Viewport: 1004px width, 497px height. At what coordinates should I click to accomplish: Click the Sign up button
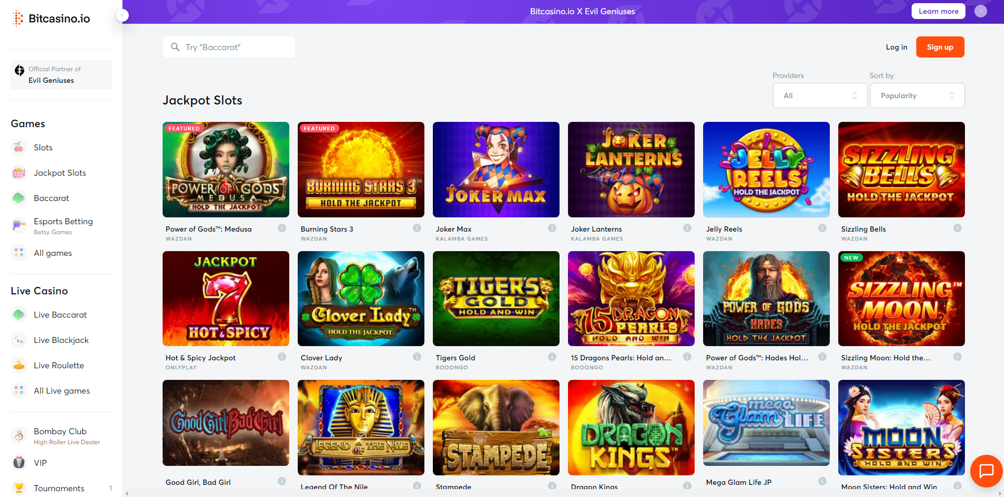pyautogui.click(x=940, y=47)
